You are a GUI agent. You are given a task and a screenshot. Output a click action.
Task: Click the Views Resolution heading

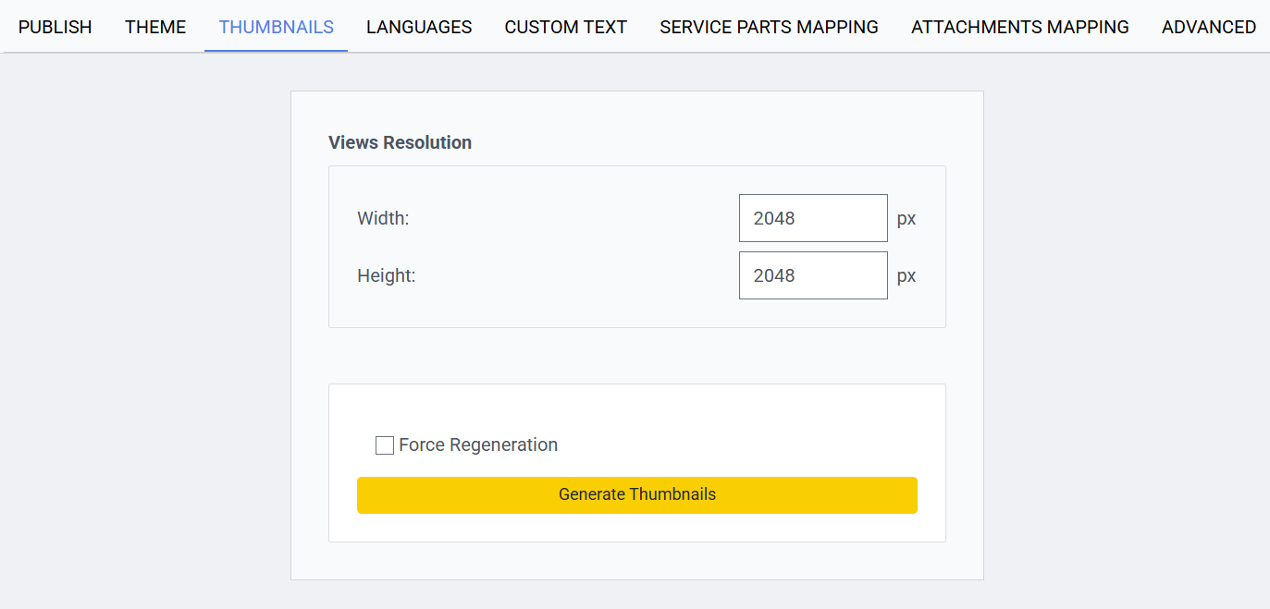[400, 142]
